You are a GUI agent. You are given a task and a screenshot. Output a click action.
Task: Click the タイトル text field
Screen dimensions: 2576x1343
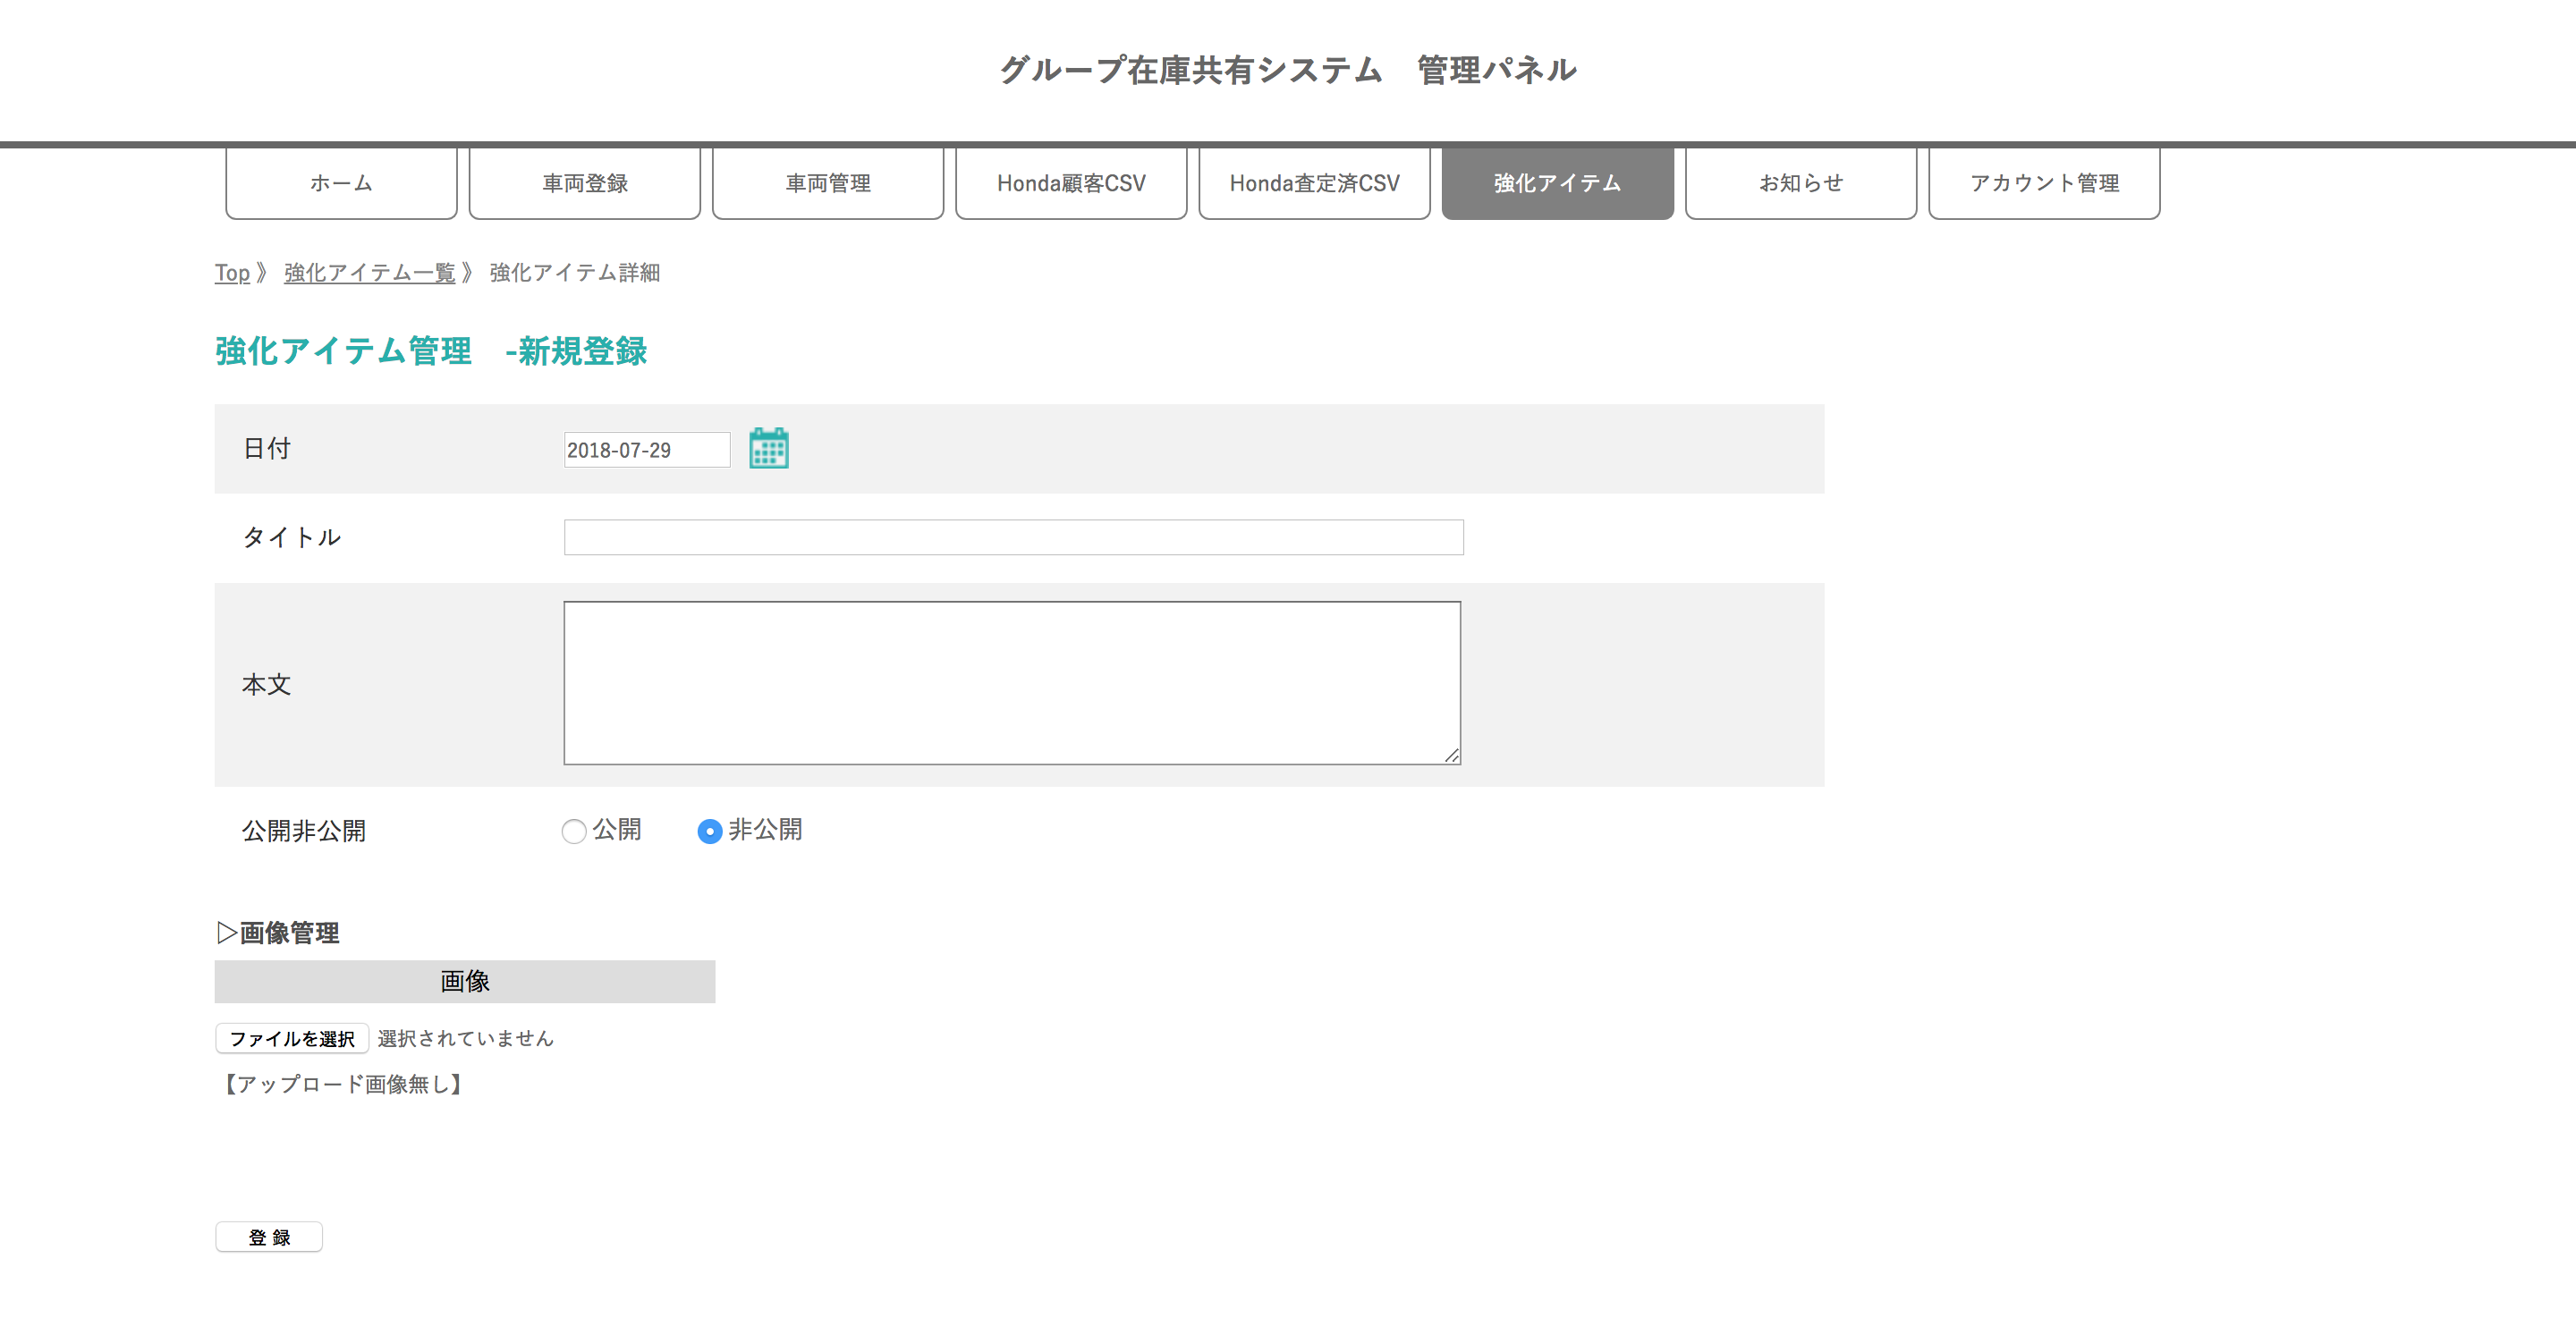coord(1013,537)
